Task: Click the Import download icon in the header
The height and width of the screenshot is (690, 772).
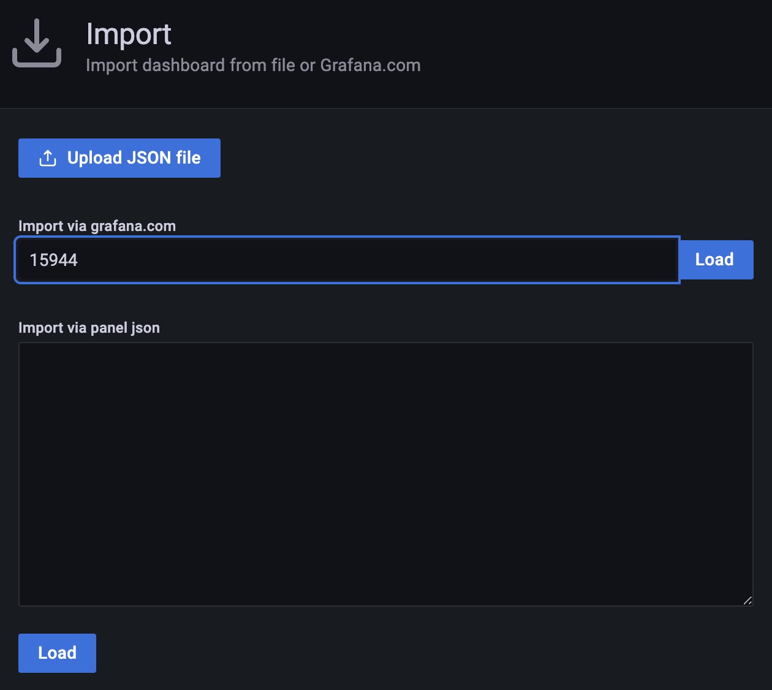Action: [x=37, y=42]
